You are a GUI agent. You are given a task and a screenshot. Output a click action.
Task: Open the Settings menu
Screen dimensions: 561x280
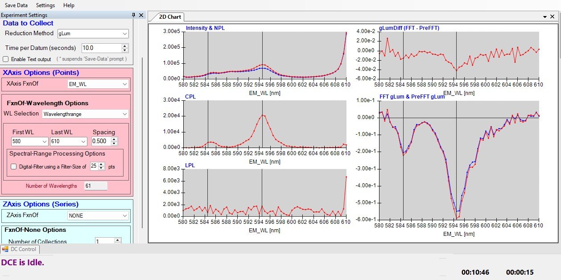45,5
